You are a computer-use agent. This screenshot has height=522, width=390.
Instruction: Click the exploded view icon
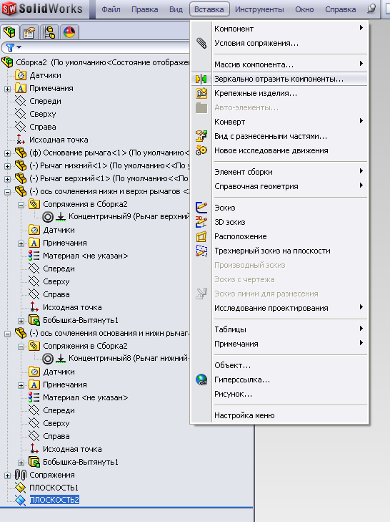click(x=201, y=136)
